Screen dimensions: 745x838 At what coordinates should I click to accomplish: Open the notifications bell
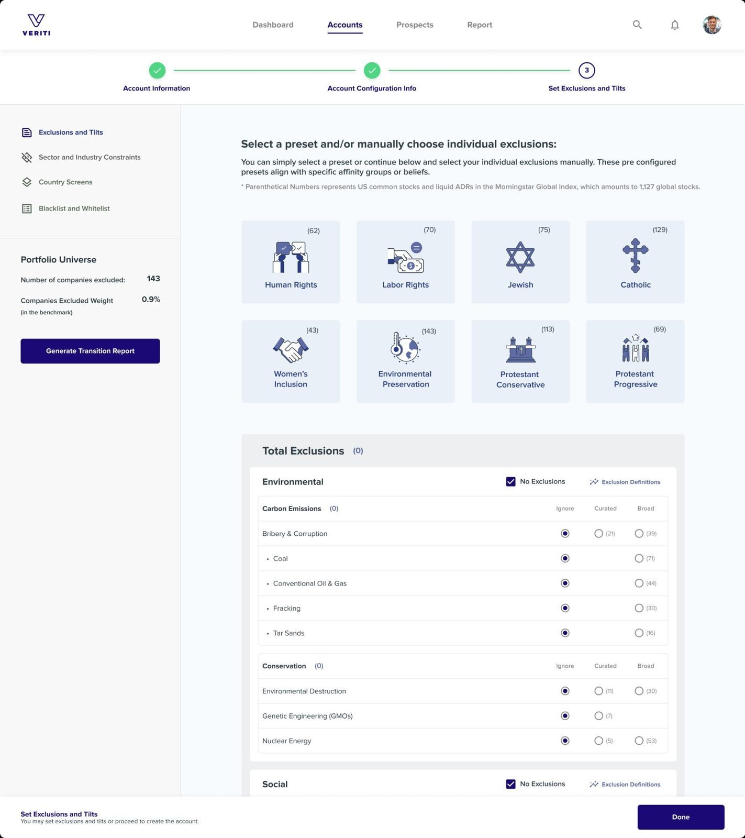coord(674,25)
